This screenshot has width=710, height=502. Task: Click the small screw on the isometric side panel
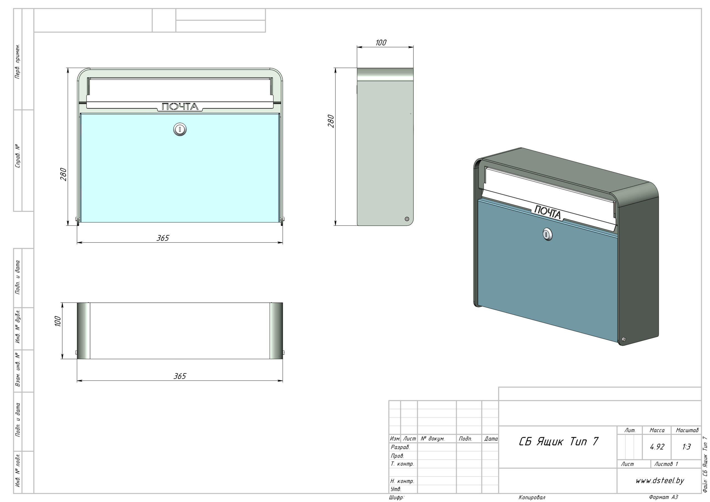pos(624,339)
